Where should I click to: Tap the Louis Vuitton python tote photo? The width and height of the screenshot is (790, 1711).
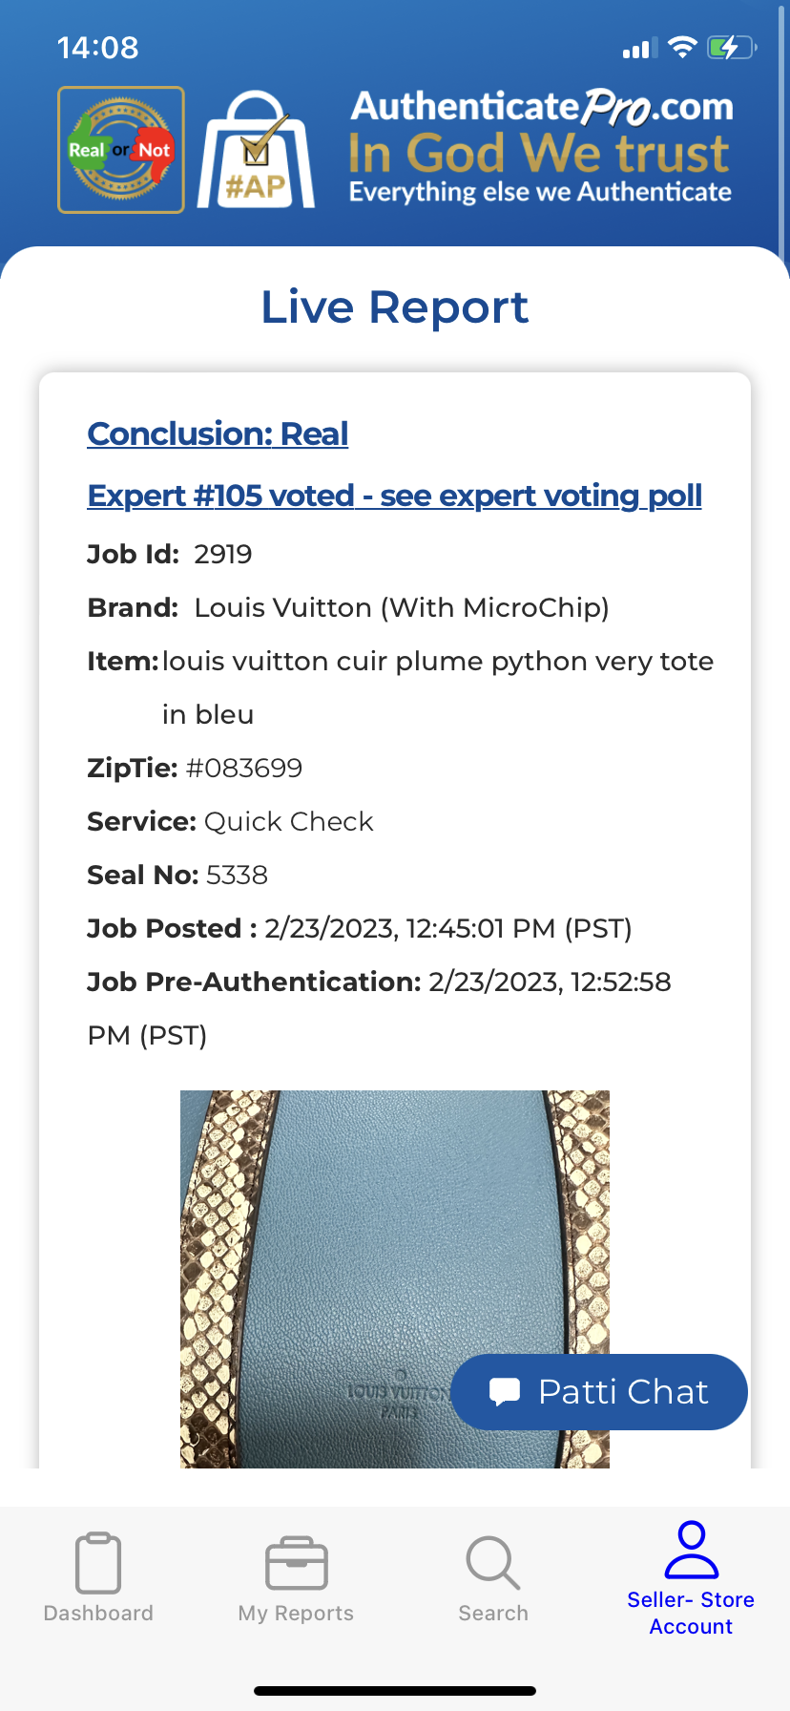click(x=395, y=1278)
